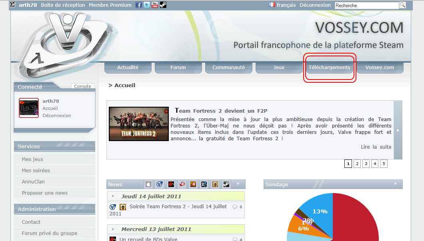Open the Twitter icon in top bar
This screenshot has height=241, width=424.
click(x=147, y=5)
